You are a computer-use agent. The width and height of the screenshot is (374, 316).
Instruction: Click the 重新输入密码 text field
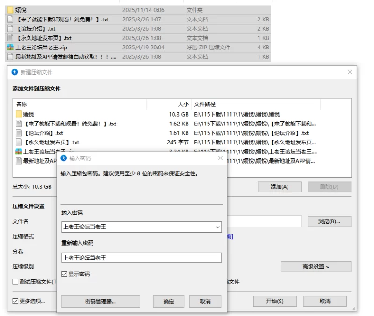141,258
